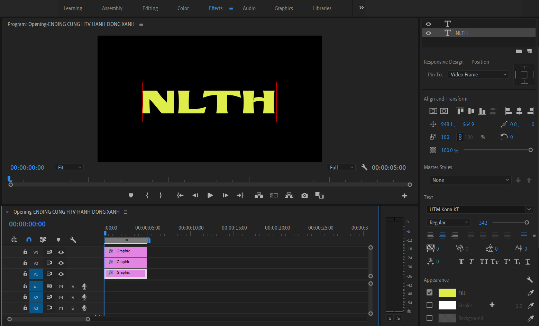Center align the text paragraph
Viewport: 539px width, 326px height.
coord(443,235)
